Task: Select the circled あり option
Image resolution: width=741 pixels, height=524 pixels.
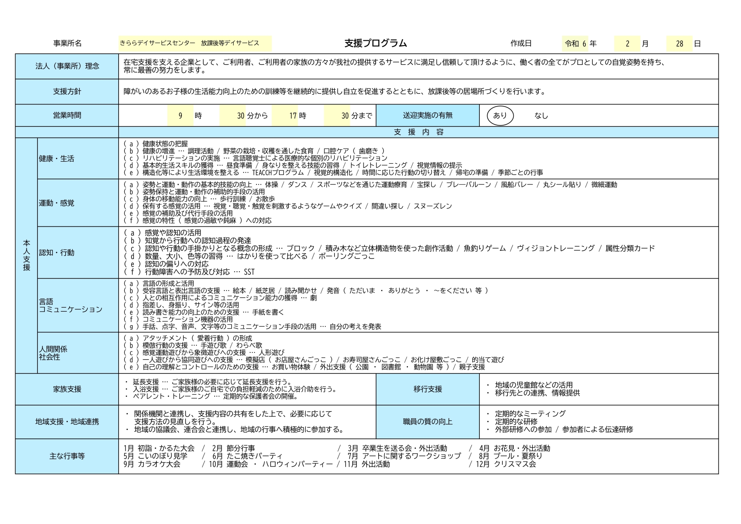Action: (500, 116)
